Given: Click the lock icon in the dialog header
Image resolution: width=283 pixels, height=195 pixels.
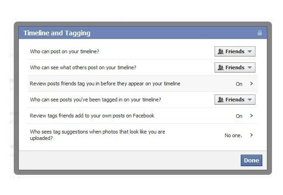Looking at the screenshot, I should coord(260,33).
